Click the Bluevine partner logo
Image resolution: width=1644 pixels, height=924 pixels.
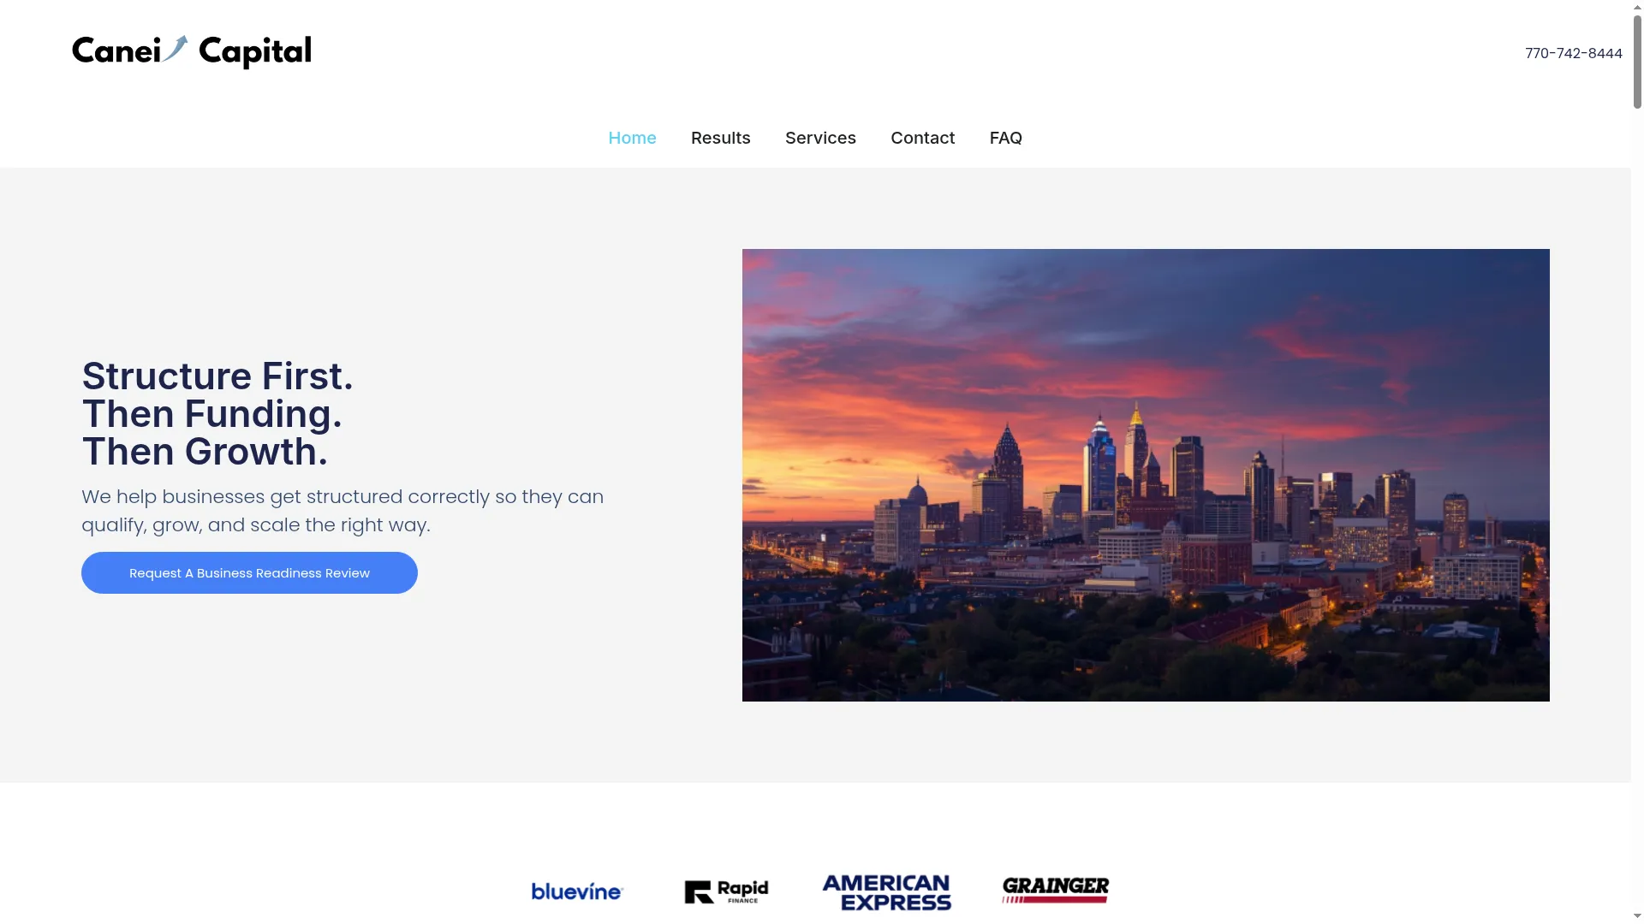(x=577, y=891)
